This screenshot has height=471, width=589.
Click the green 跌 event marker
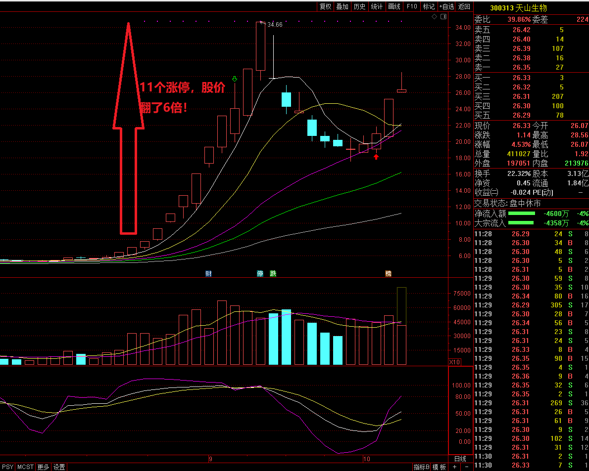point(273,274)
